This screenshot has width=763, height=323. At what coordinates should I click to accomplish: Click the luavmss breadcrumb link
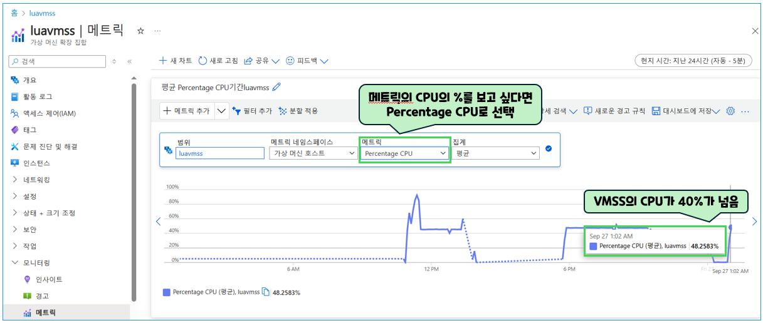pos(42,13)
